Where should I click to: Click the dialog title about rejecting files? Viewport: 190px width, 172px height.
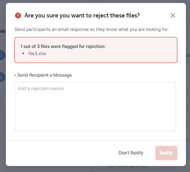(82, 16)
